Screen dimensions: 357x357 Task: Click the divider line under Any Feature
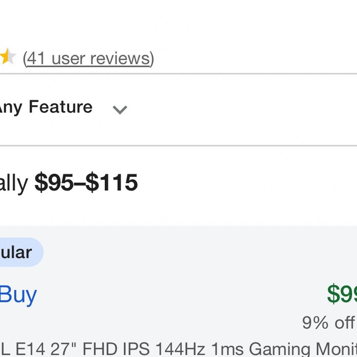tap(178, 145)
